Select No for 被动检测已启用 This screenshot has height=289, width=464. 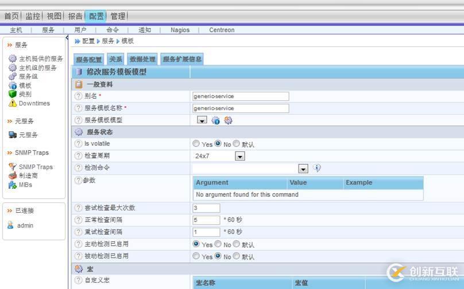218,256
